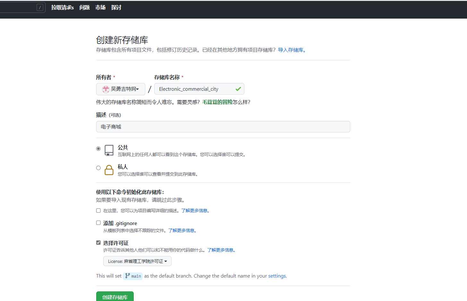
Task: Click the public repository book icon
Action: tap(109, 150)
